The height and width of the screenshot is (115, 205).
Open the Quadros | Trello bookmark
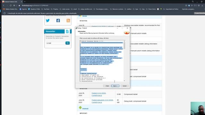tap(34, 9)
